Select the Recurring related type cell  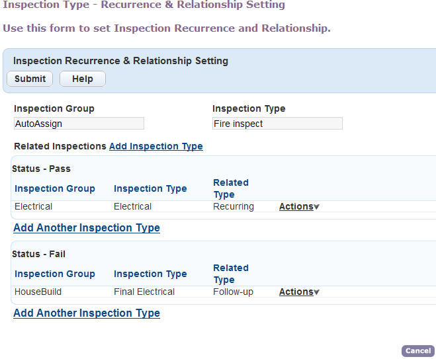pyautogui.click(x=234, y=206)
